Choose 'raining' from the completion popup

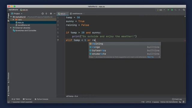pos(125,44)
